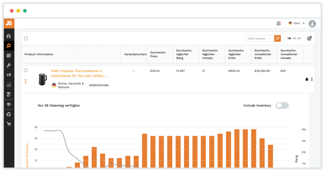
Task: Open black three-dot menu on WMF row
Action: 312,79
